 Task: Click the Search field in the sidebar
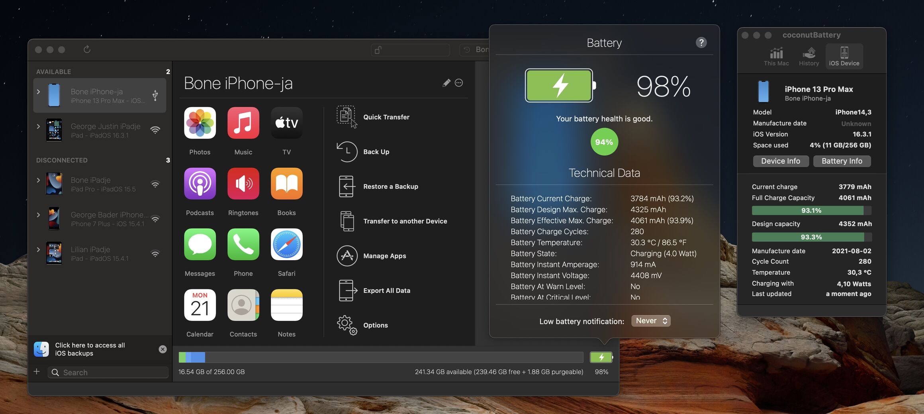[108, 372]
